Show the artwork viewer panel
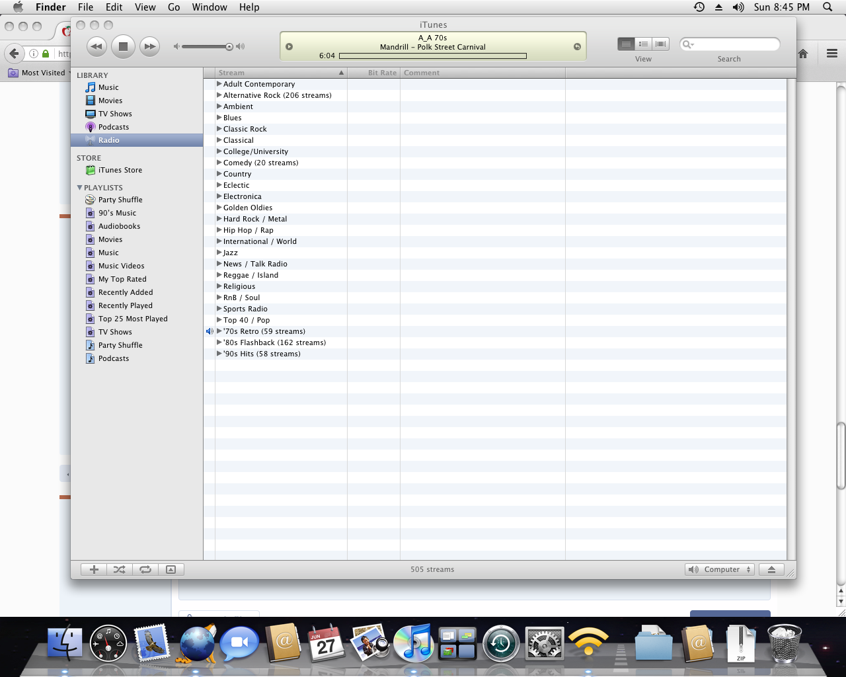Image resolution: width=846 pixels, height=677 pixels. (171, 569)
